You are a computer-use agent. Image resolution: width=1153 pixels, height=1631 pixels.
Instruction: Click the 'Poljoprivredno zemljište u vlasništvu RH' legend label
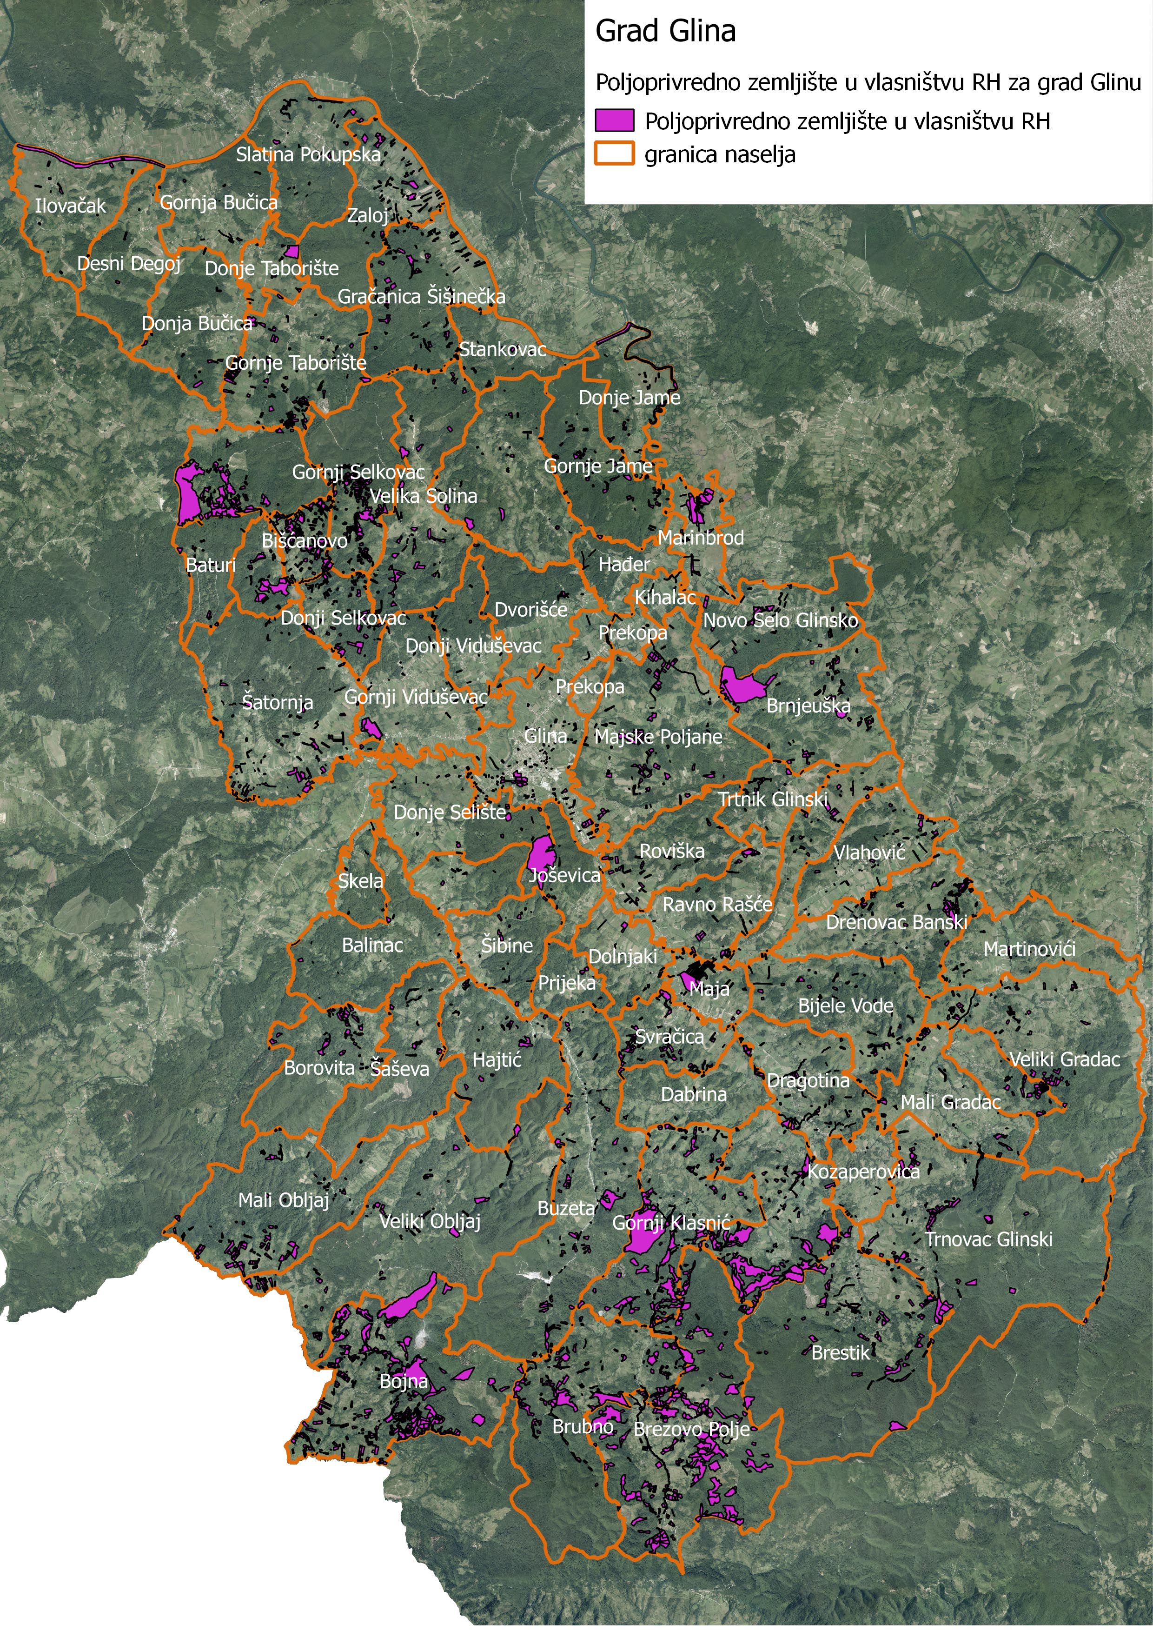pyautogui.click(x=847, y=121)
